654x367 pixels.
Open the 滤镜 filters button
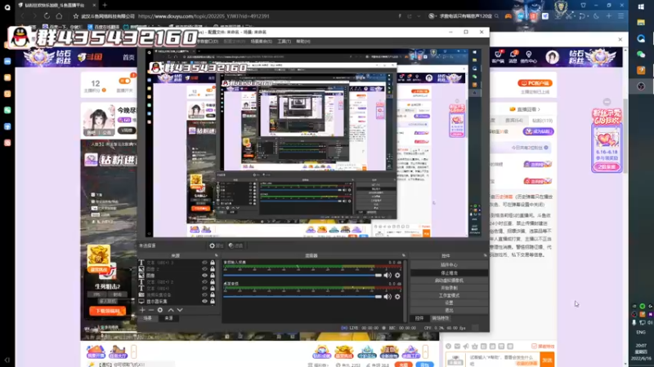pos(235,245)
